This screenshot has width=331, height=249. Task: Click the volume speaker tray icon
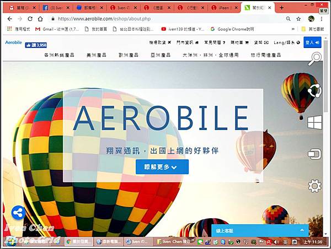(x=276, y=242)
